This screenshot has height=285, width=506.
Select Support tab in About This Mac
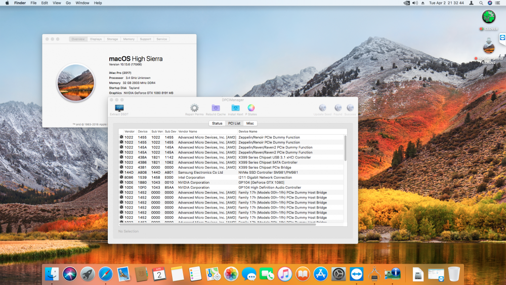[x=145, y=39]
